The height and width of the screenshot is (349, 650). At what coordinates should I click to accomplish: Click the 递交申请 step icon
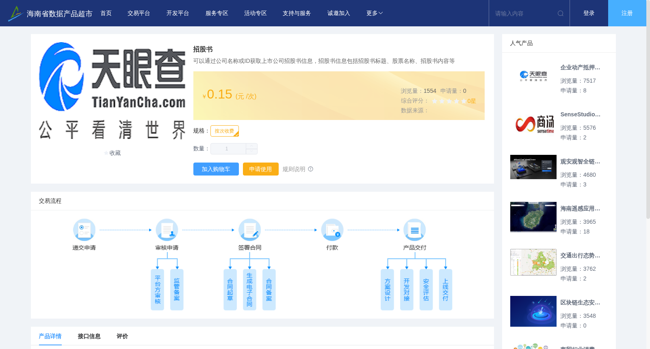point(84,230)
